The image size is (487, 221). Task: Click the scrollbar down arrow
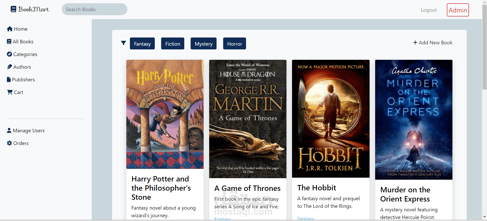pyautogui.click(x=484, y=217)
